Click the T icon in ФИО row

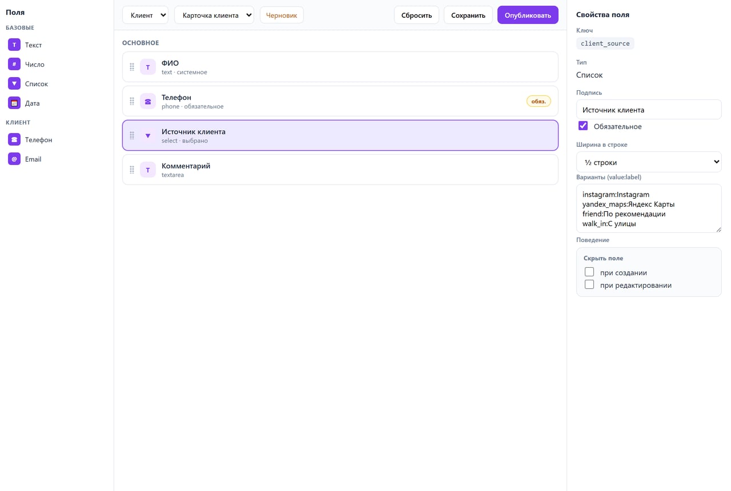click(x=148, y=67)
